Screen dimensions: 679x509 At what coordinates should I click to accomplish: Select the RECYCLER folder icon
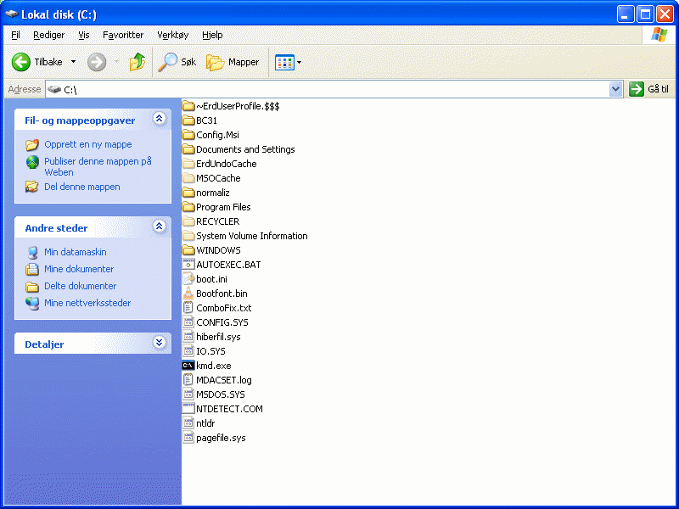[188, 221]
